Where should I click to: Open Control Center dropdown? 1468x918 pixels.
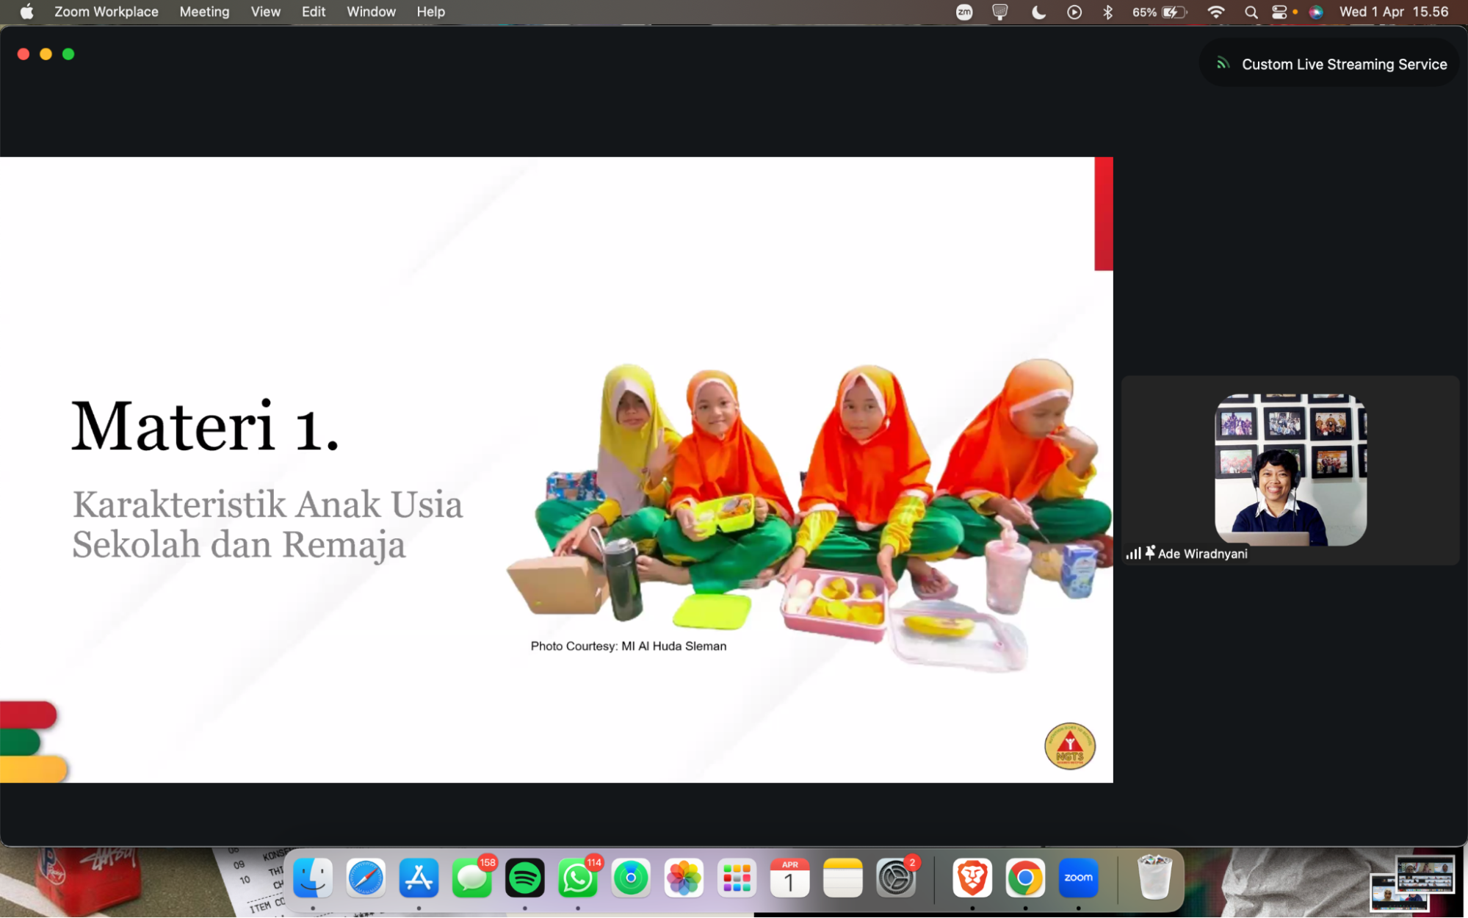point(1279,12)
